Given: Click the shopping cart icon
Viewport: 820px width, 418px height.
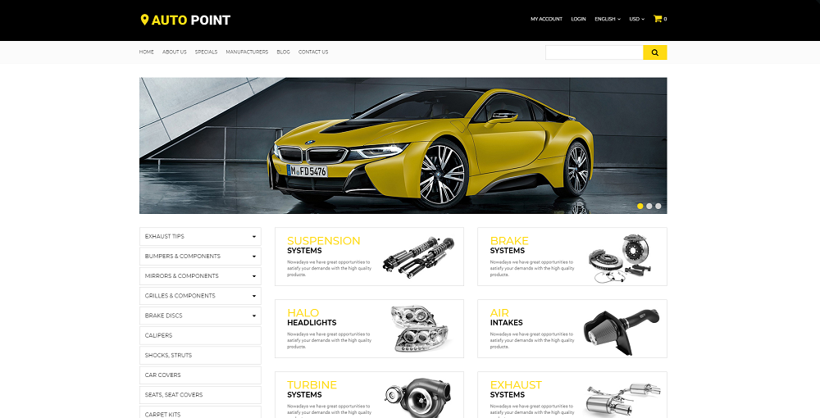Looking at the screenshot, I should (x=658, y=19).
